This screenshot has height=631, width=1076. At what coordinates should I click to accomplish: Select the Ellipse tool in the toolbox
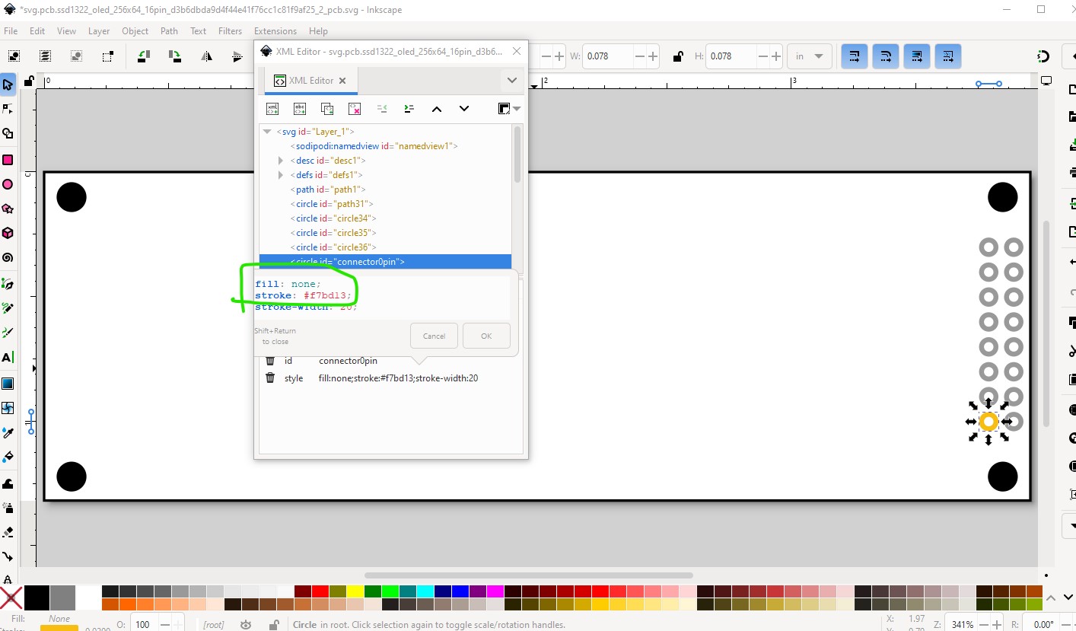[x=8, y=184]
